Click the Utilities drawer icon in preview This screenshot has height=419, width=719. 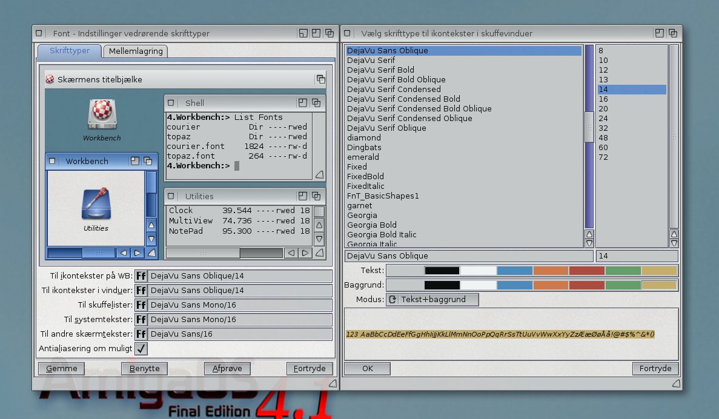96,204
